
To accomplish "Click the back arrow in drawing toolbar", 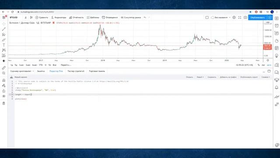I will click(4, 61).
